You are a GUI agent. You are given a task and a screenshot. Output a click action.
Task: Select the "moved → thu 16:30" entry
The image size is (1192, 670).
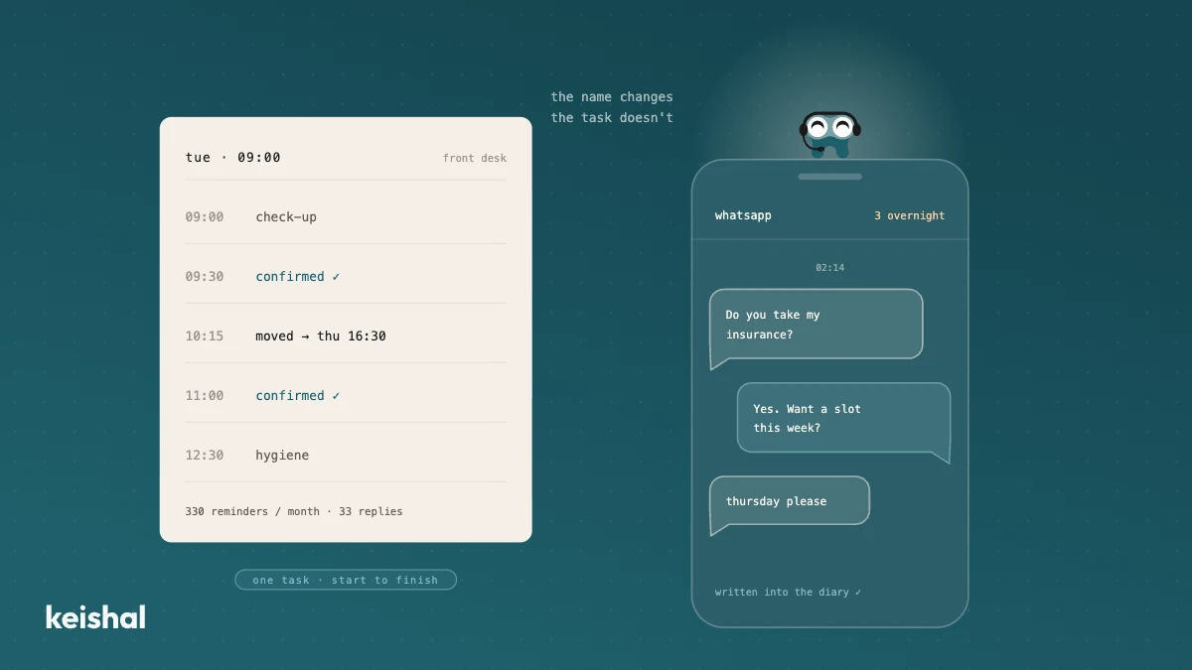coord(321,335)
